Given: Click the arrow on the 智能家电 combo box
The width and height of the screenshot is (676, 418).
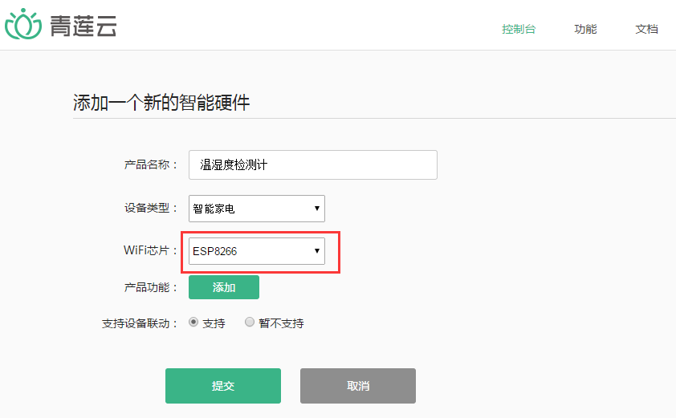Looking at the screenshot, I should tap(317, 209).
